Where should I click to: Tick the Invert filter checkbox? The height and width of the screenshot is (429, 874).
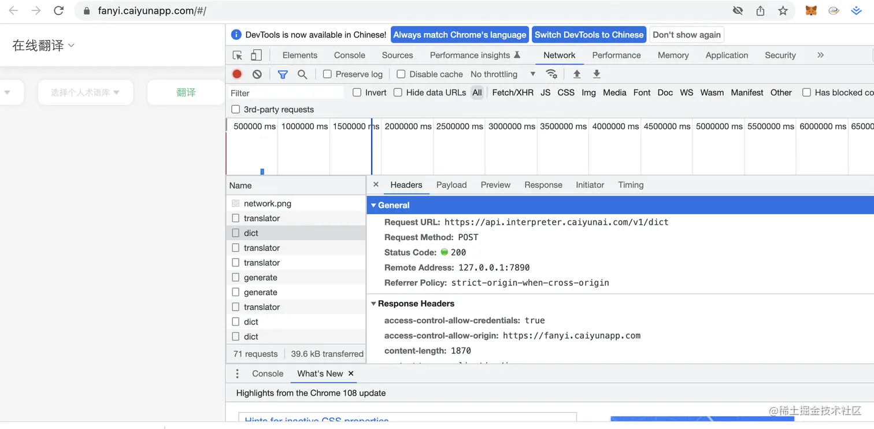[x=357, y=92]
